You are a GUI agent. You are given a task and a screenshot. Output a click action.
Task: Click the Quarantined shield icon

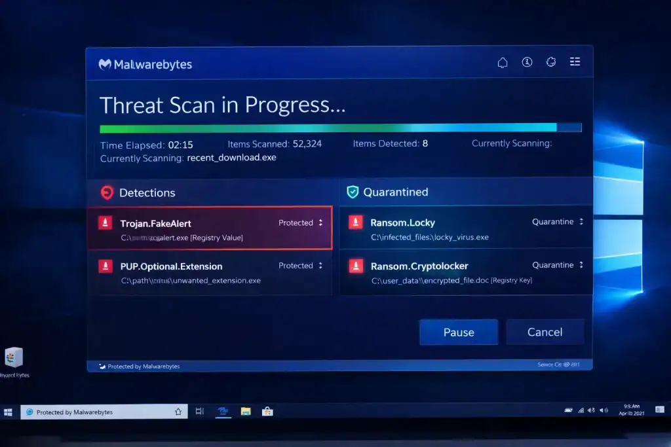(x=353, y=192)
